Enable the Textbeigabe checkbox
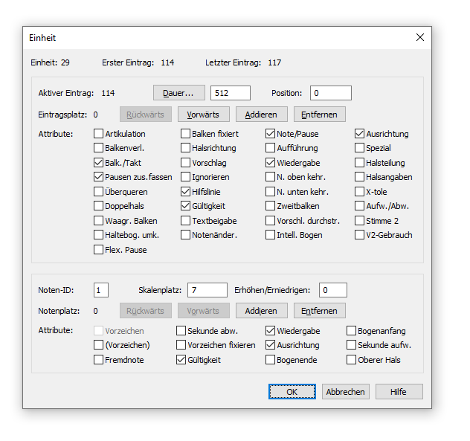Screen dimensions: 470x441 tap(185, 221)
